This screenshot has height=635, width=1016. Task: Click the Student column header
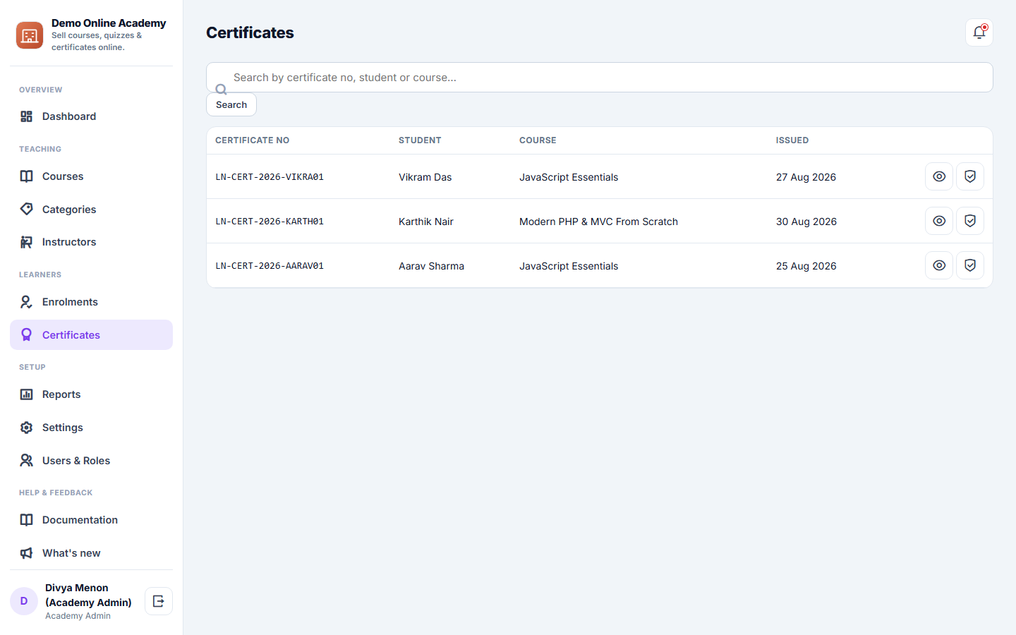point(420,140)
